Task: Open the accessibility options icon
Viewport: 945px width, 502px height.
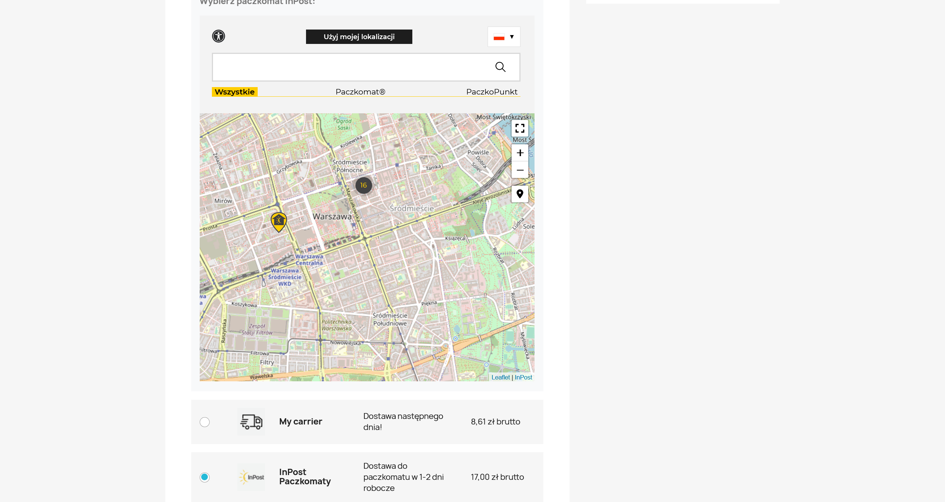Action: click(218, 36)
